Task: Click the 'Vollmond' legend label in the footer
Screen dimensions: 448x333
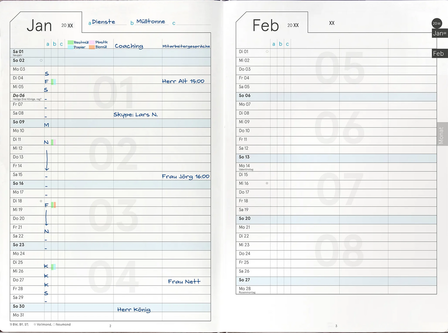Action: pyautogui.click(x=44, y=324)
